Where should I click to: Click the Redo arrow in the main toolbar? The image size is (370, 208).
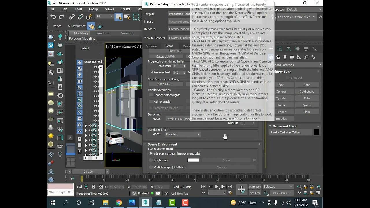point(62,17)
